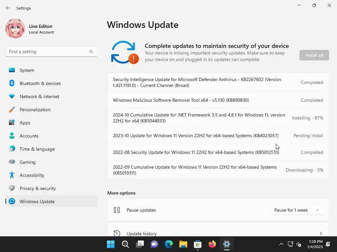Open taskbar Search

125,244
